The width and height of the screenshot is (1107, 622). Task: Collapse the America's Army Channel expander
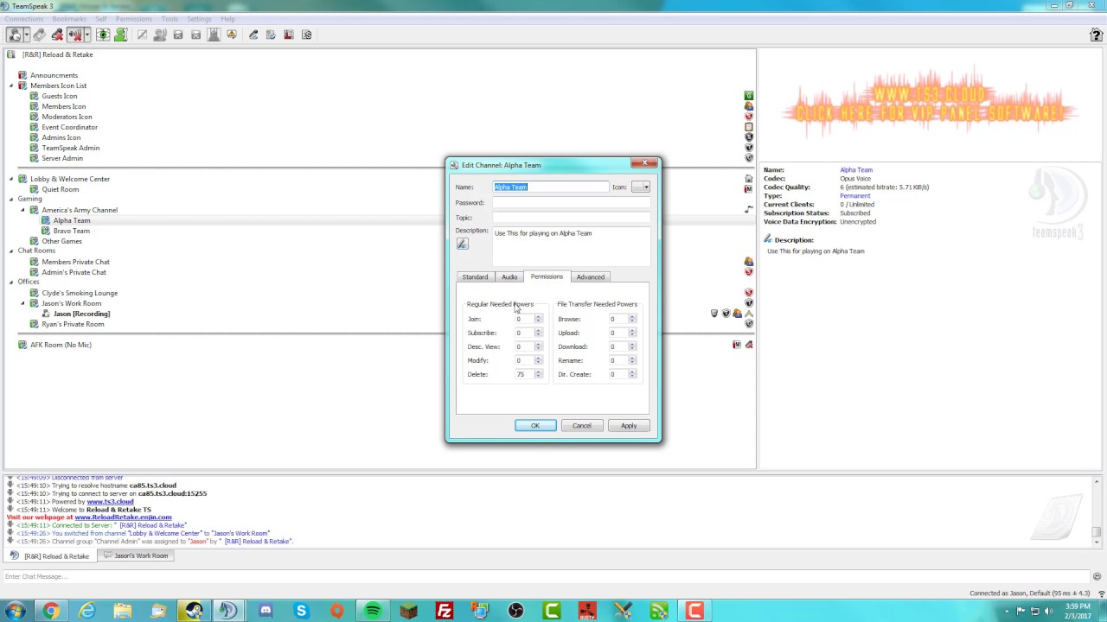22,210
